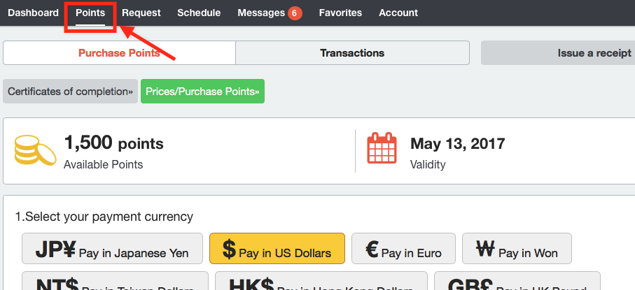Go to the Dashboard menu

33,13
